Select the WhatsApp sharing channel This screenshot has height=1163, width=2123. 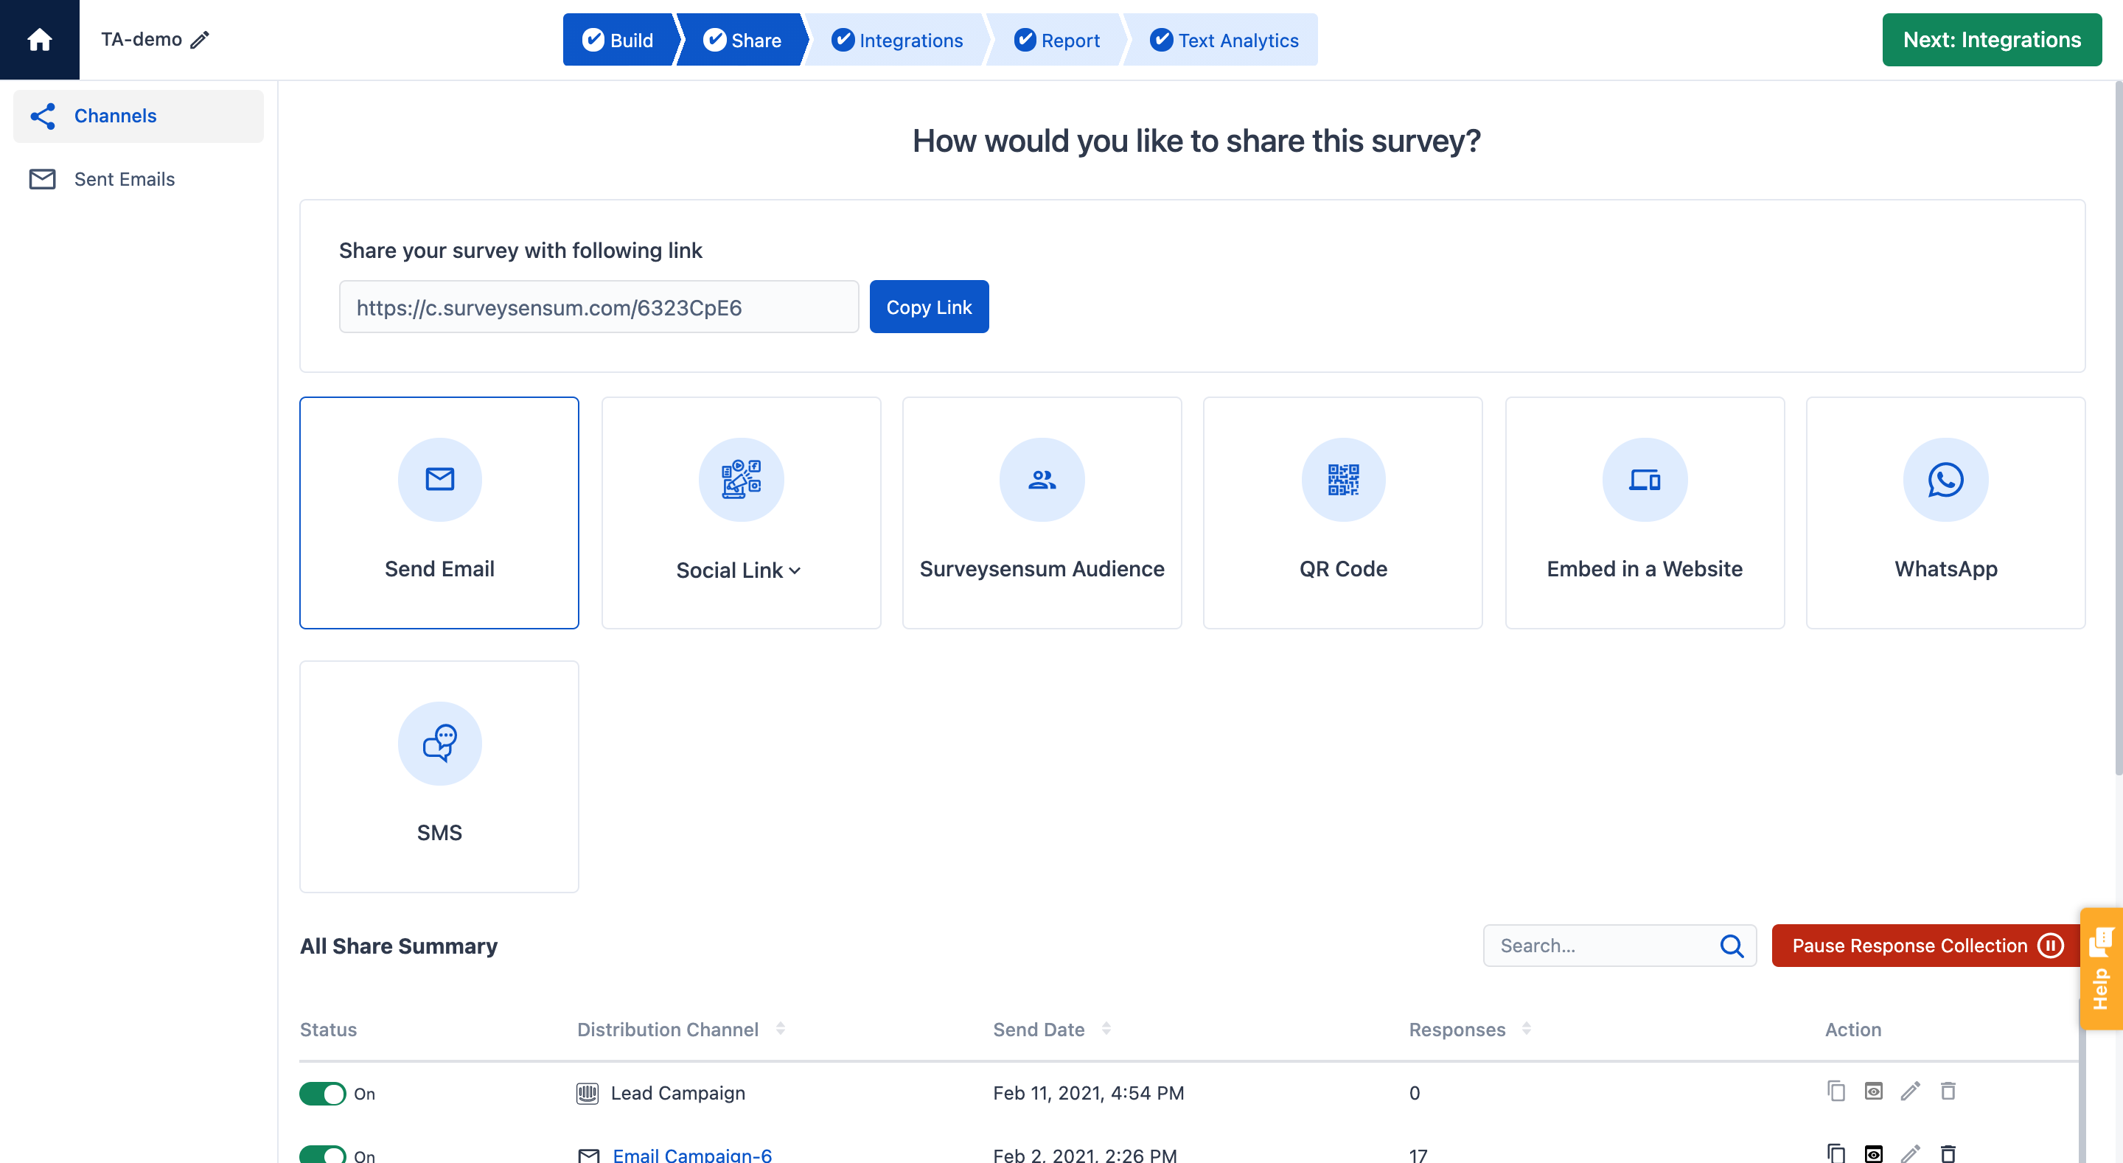[x=1946, y=479]
